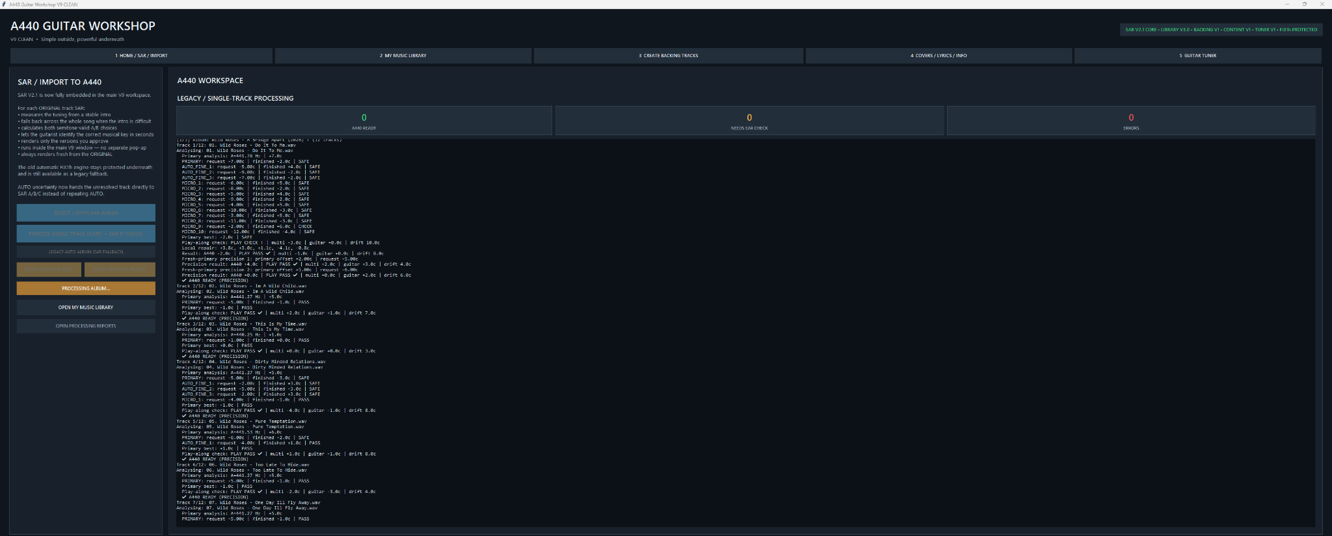This screenshot has height=536, width=1332.
Task: Click the A440 Guitar Workshop title
Action: click(83, 26)
